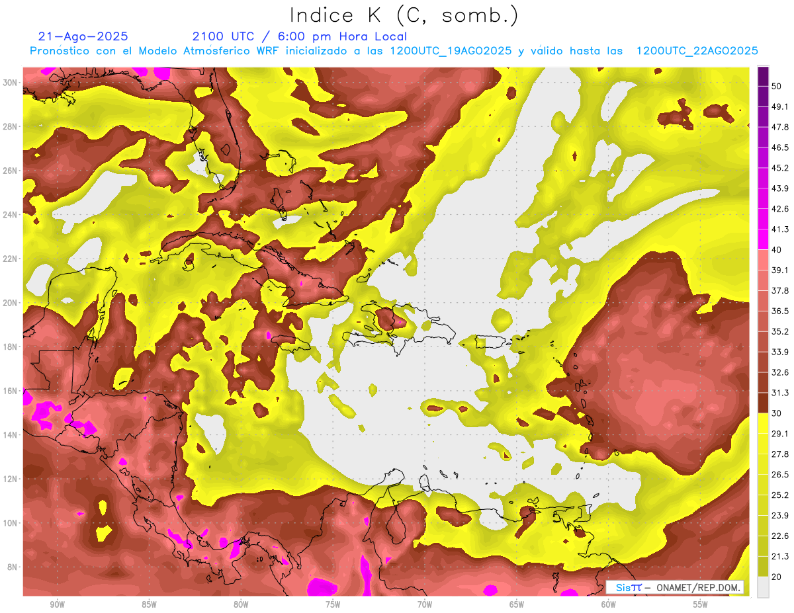Click the color bar value '41.3'
Screen dimensions: 794x613
[779, 229]
